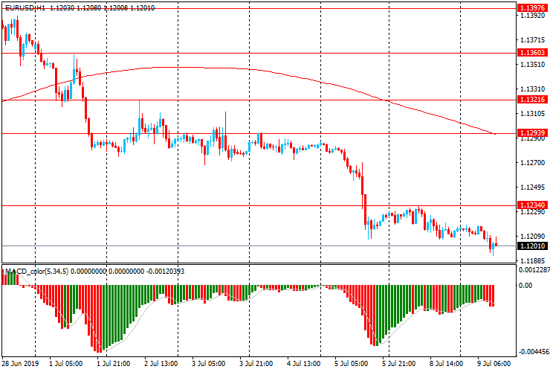The image size is (550, 372).
Task: Click the 1.12090 price scale value
Action: pos(533,237)
